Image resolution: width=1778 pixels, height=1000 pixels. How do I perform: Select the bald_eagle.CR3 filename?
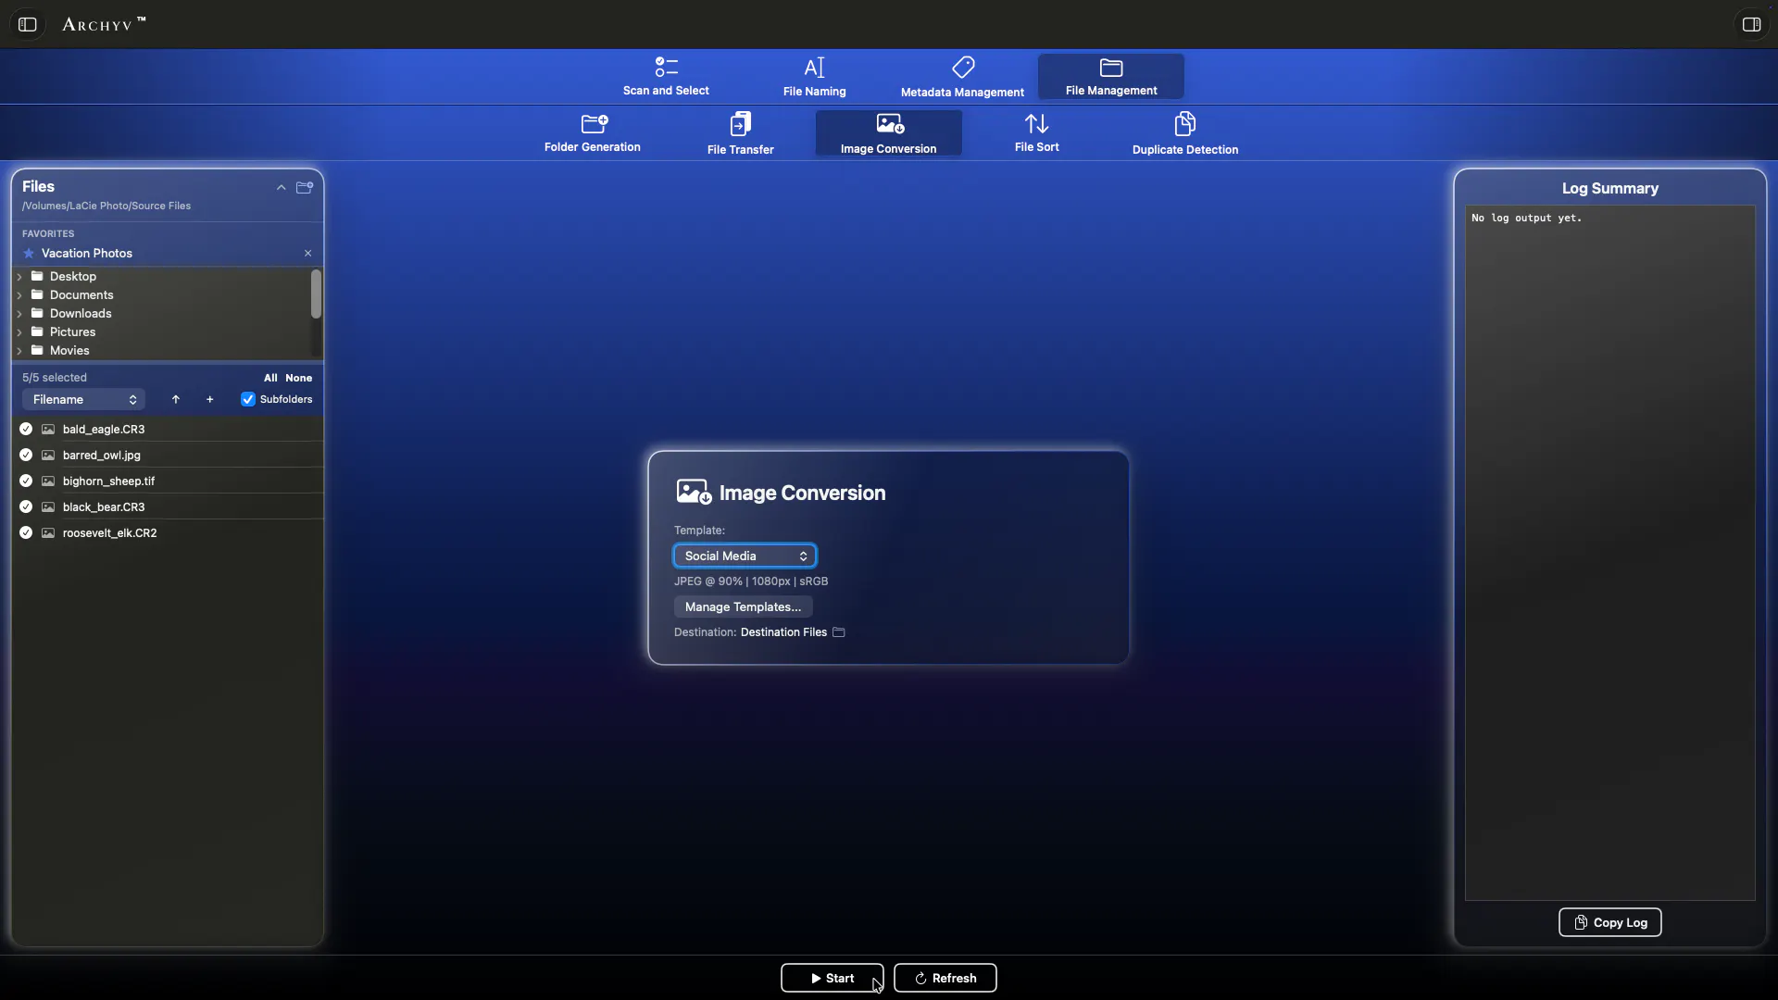(x=104, y=430)
